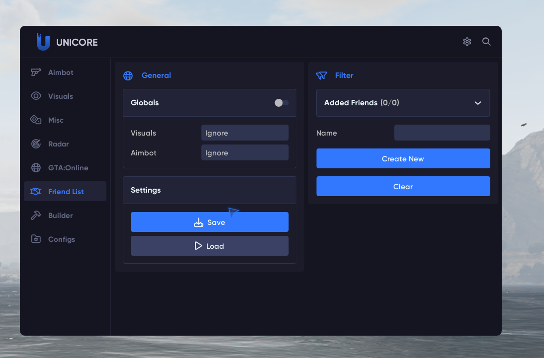Screen dimensions: 544x358
Task: Open Misc via the dice icon
Action: pos(36,120)
